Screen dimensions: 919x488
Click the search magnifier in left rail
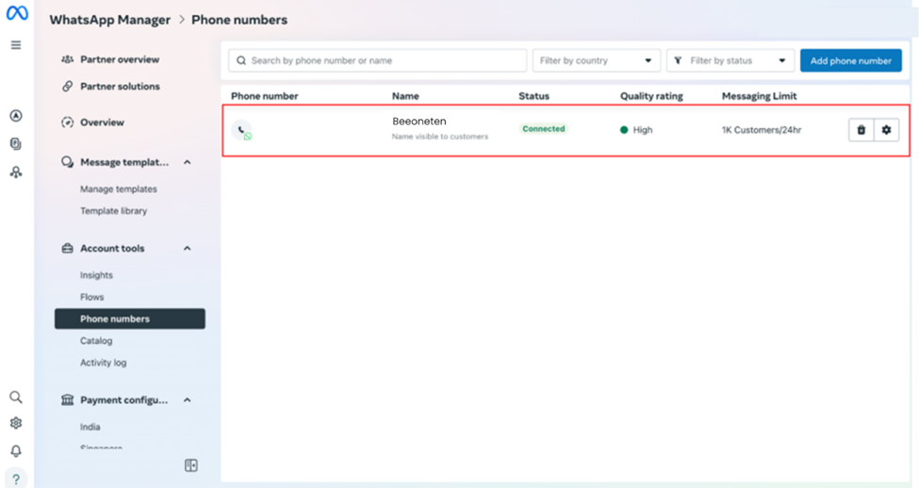16,398
